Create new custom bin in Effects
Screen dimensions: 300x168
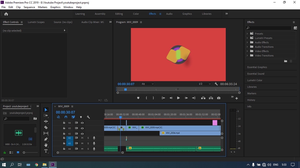click(285, 61)
